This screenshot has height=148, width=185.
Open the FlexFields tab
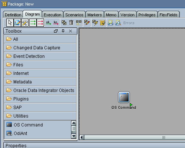tap(168, 15)
